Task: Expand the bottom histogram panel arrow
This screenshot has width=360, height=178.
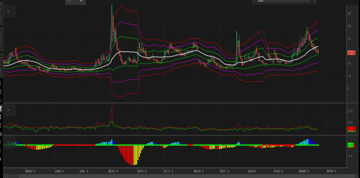Action: click(8, 142)
